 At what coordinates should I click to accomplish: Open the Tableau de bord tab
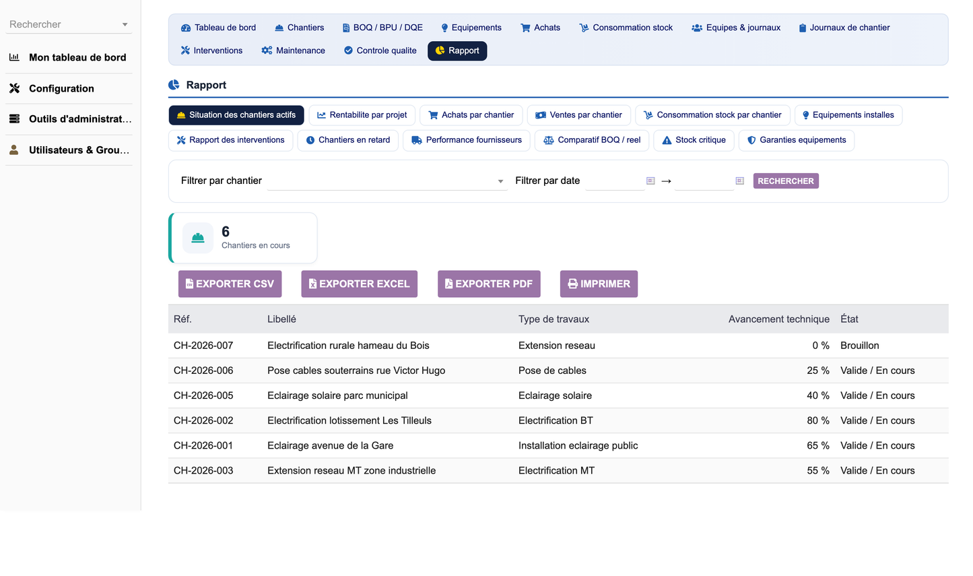(218, 28)
